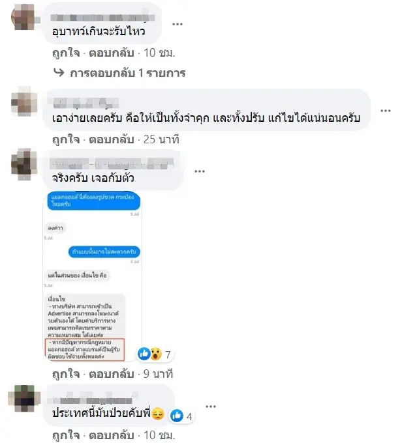400x443 pixels.
Task: Open the 25 นาที timestamp link
Action: (x=161, y=139)
